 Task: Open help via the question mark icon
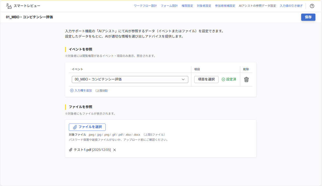click(312, 6)
